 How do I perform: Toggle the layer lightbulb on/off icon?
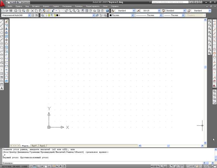(x=46, y=15)
